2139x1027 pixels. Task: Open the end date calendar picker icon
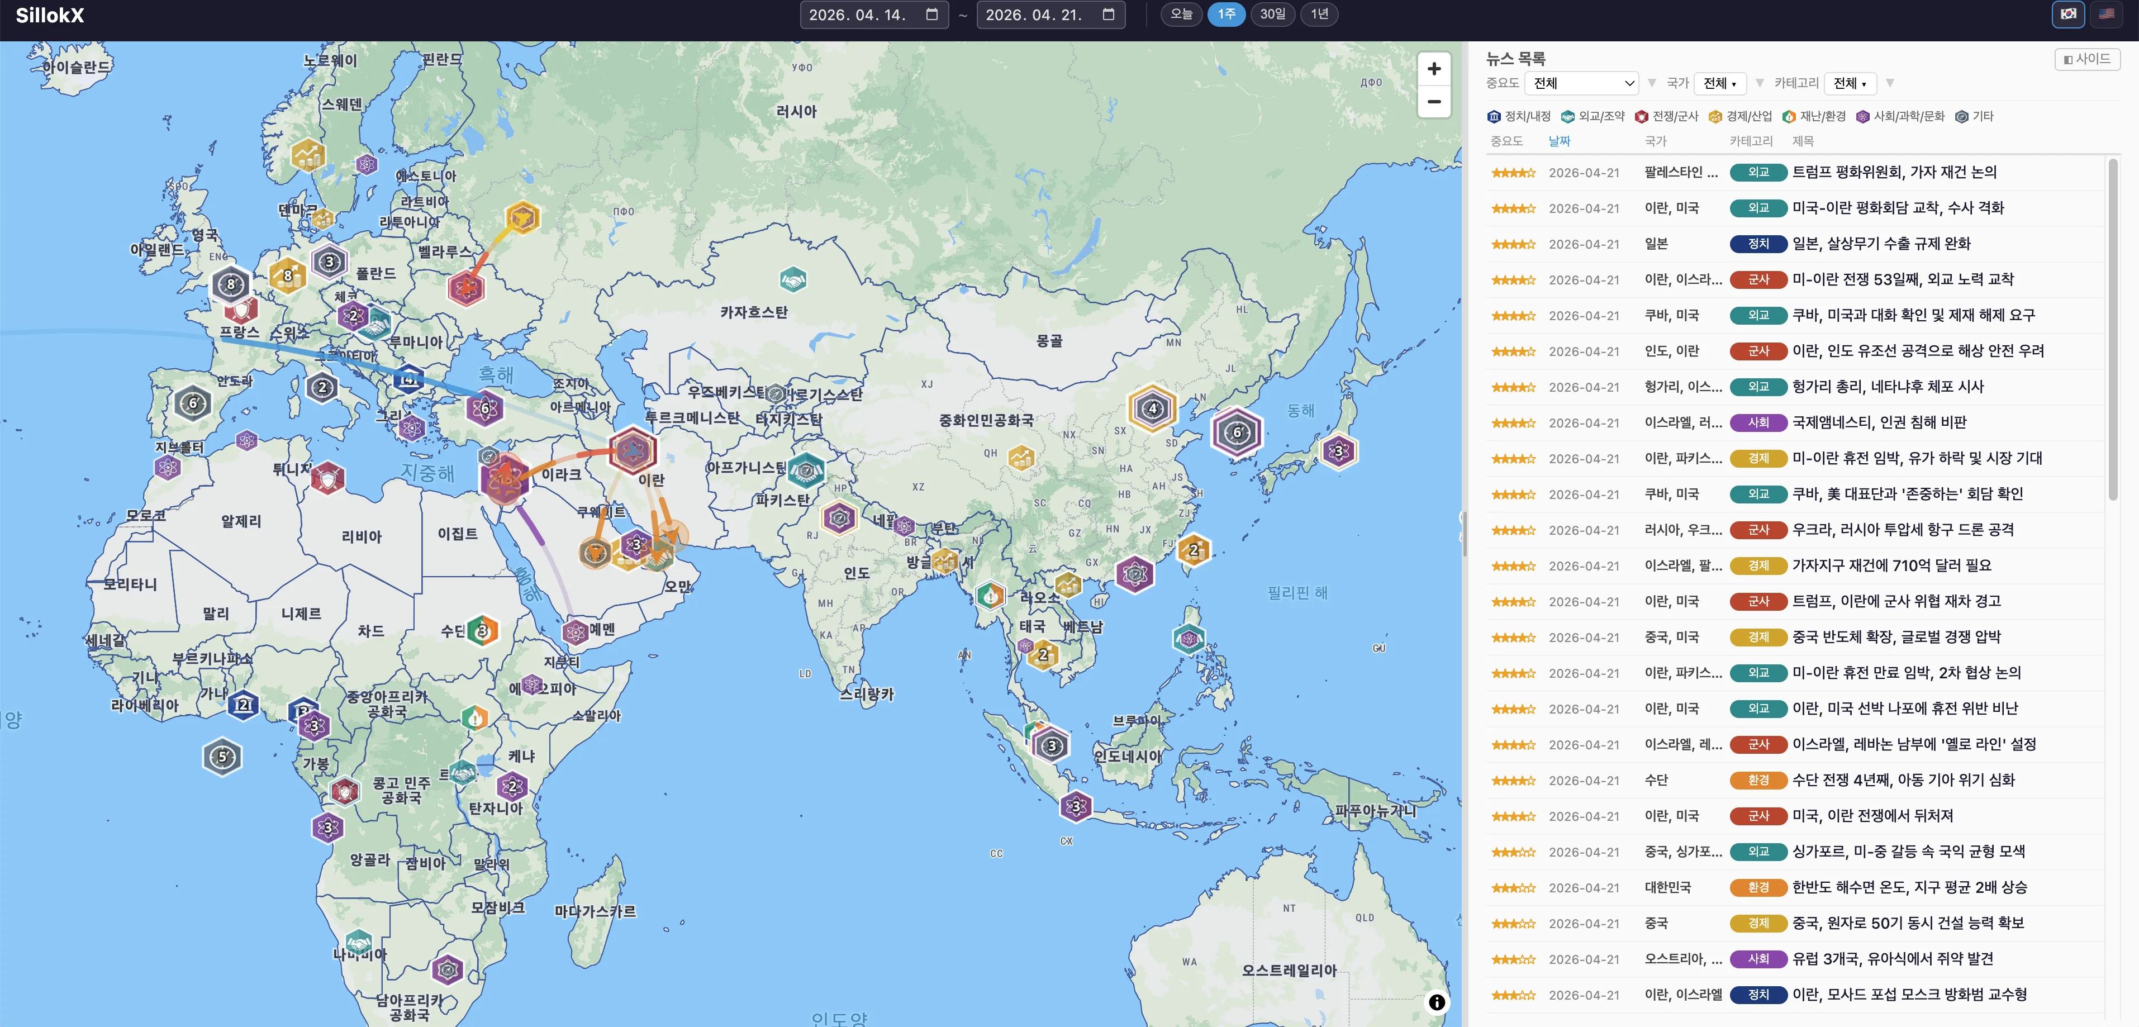[x=1109, y=14]
